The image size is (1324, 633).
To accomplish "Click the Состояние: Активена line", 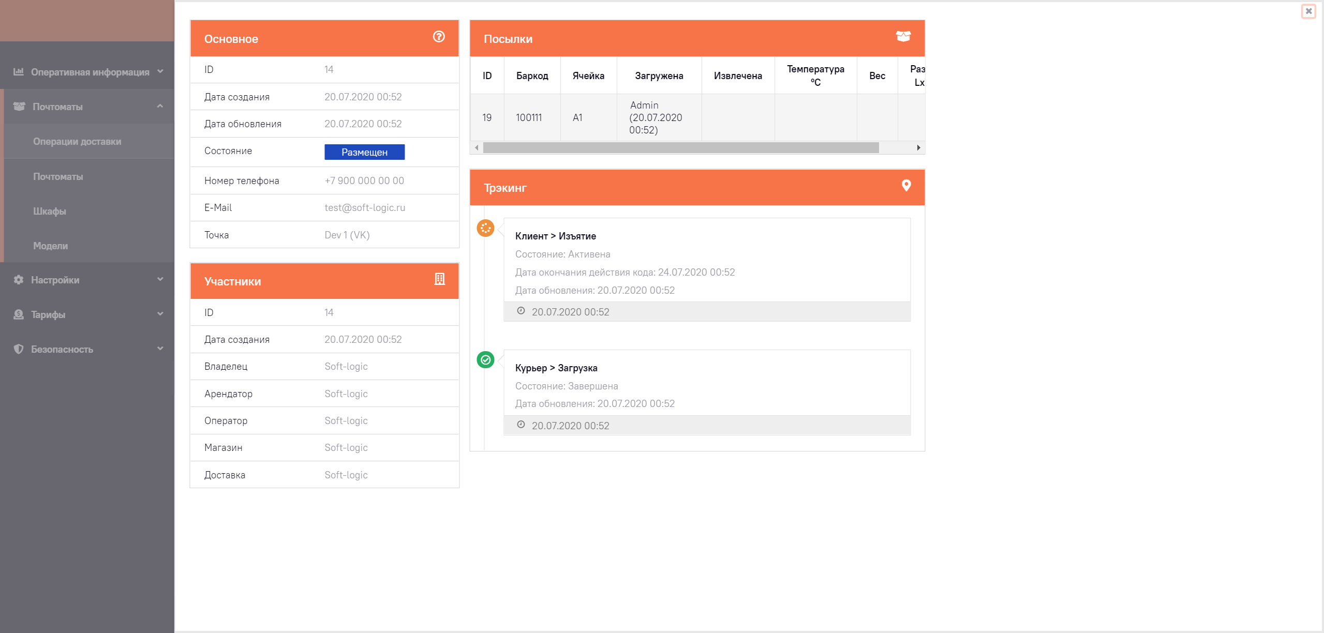I will coord(562,254).
